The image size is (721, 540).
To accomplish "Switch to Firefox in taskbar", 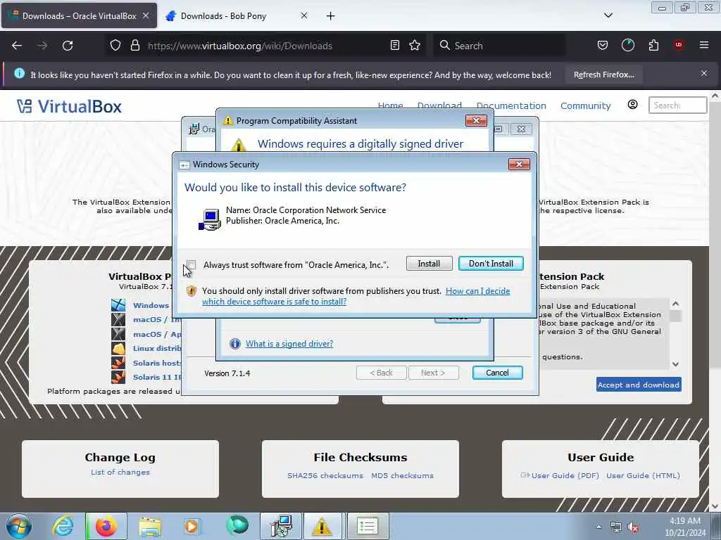I will 106,526.
